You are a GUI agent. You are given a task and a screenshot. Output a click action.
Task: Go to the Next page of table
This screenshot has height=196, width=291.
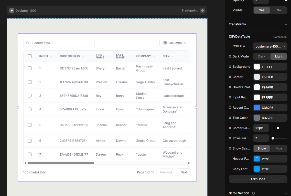click(184, 172)
